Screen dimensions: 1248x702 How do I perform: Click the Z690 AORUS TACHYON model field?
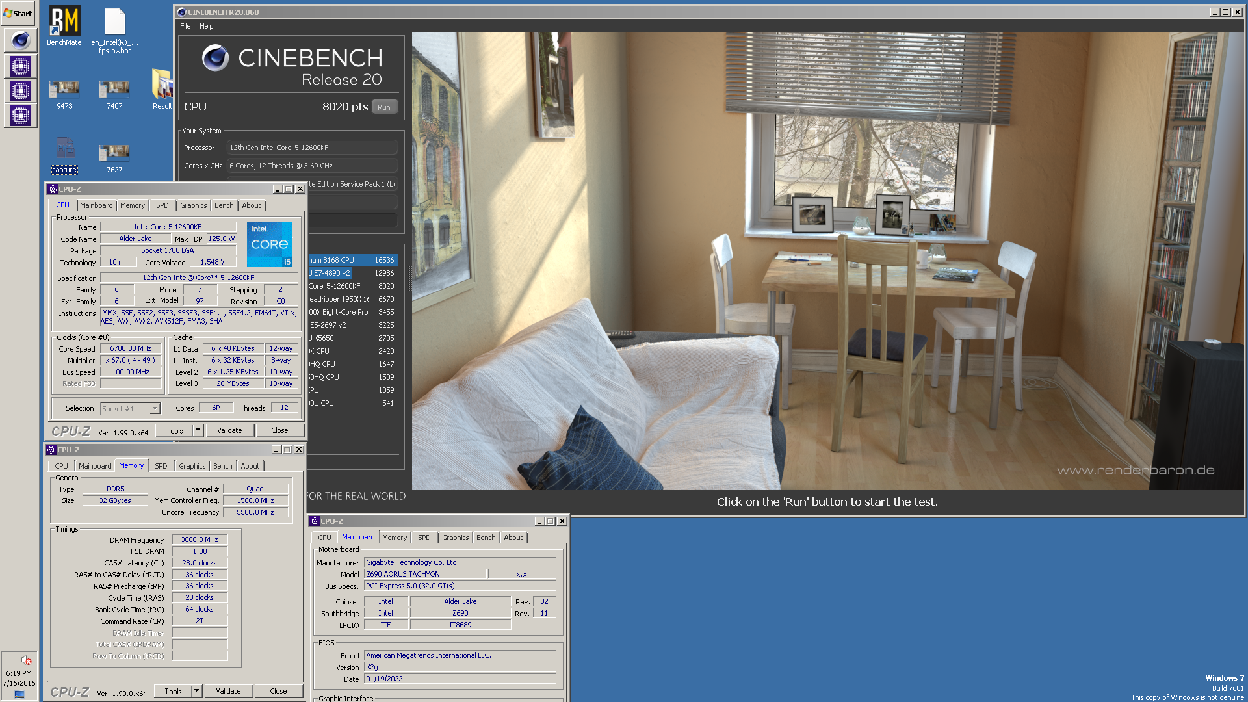pyautogui.click(x=425, y=574)
